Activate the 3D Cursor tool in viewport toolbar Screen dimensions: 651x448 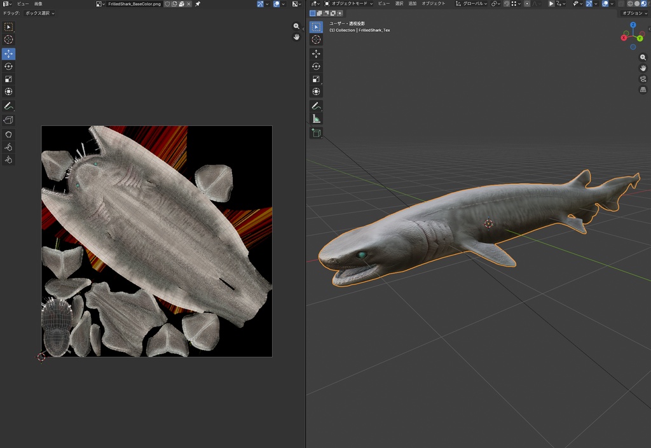[x=316, y=39]
